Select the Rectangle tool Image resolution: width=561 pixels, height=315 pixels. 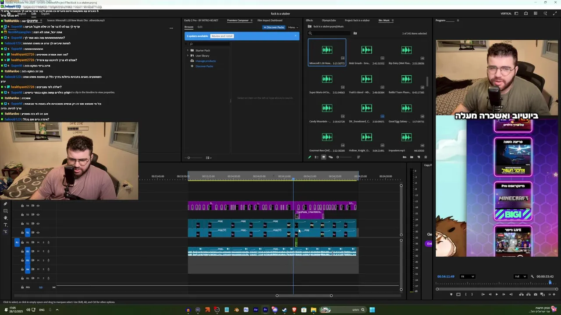5,211
